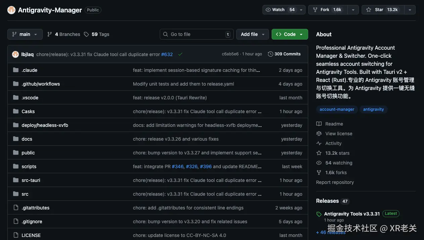The height and width of the screenshot is (240, 424).
Task: Open the Add file menu
Action: point(252,34)
